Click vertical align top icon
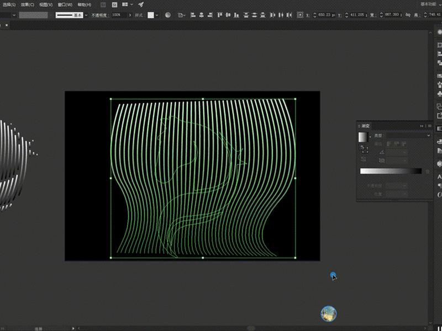This screenshot has width=442, height=331. coord(220,15)
